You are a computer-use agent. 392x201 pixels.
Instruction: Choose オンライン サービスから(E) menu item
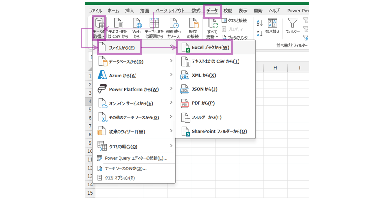pyautogui.click(x=134, y=103)
